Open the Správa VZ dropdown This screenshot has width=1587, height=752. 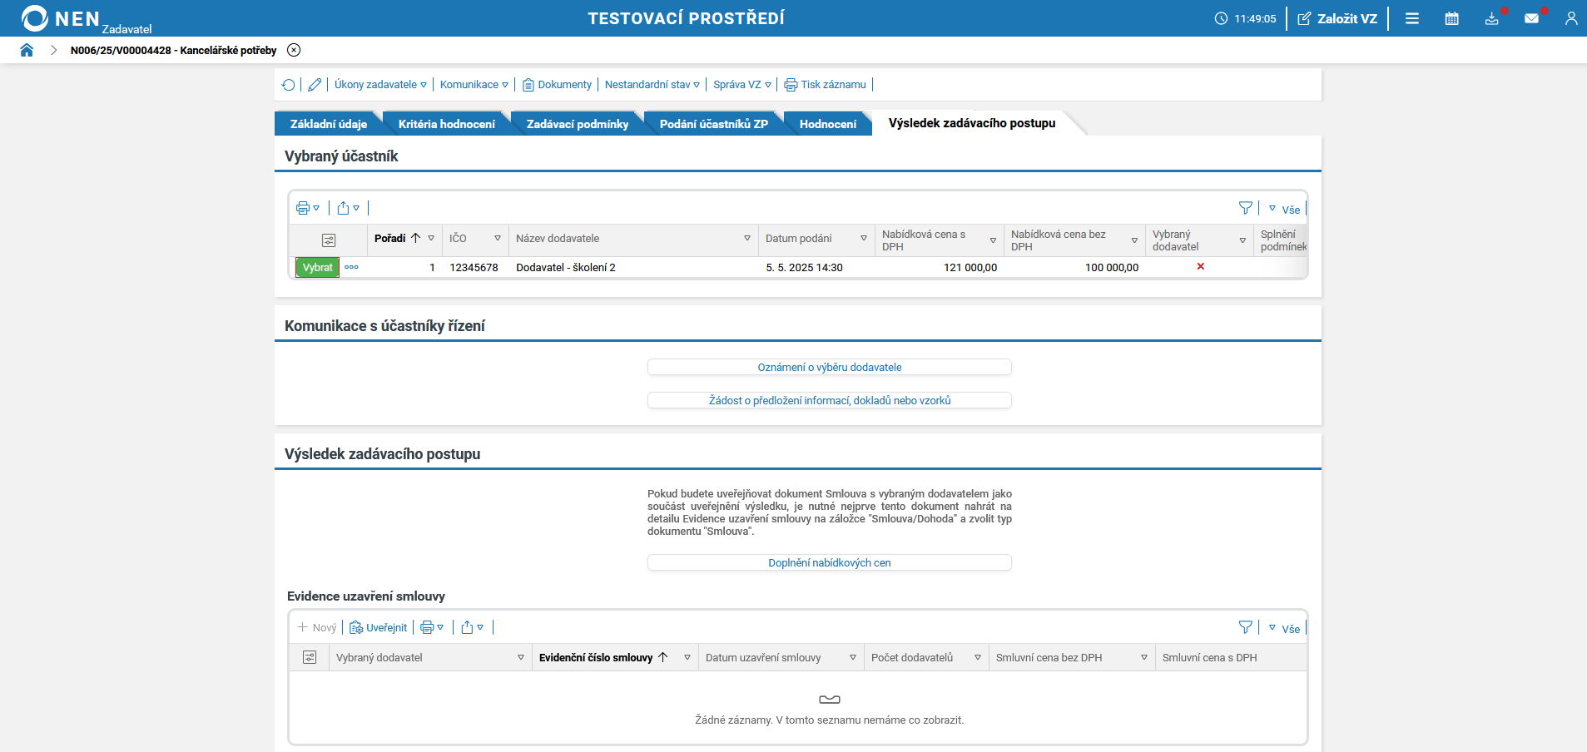[742, 85]
